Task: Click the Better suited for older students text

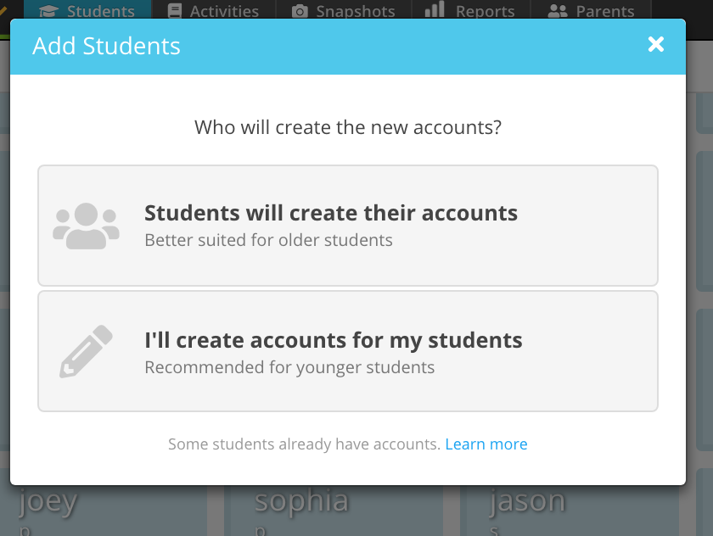Action: click(x=268, y=240)
